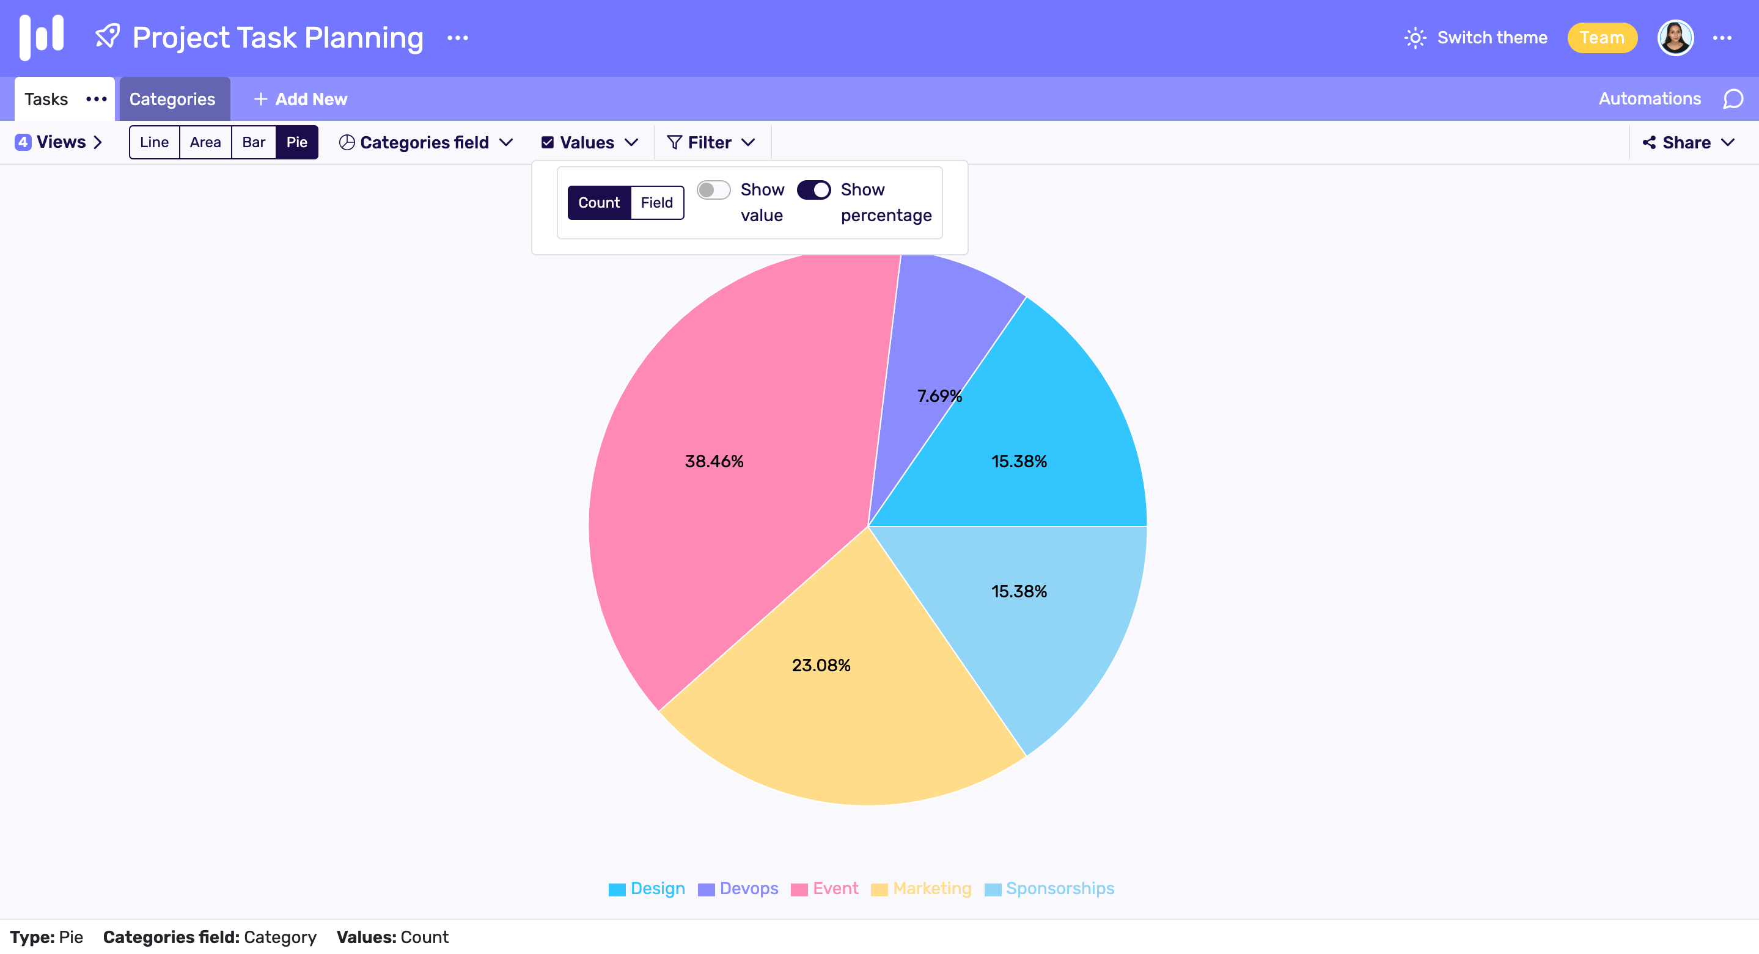Click the rocket icon beside project title
1759x954 pixels.
click(107, 37)
